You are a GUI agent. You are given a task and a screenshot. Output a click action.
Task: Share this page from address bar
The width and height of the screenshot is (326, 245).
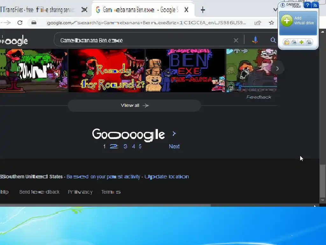coord(258,23)
